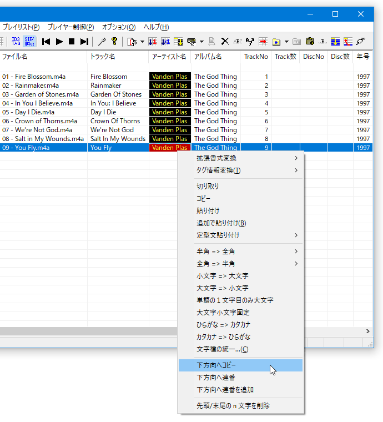The width and height of the screenshot is (383, 422).
Task: Click the greyed folder icon
Action: (296, 42)
